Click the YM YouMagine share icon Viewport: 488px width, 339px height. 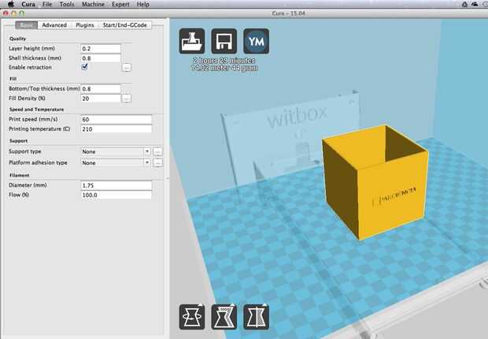256,41
